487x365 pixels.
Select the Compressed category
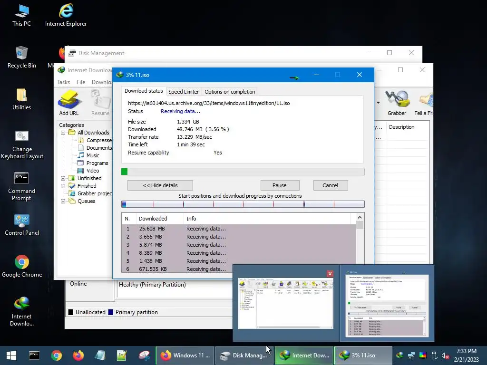[x=99, y=140]
